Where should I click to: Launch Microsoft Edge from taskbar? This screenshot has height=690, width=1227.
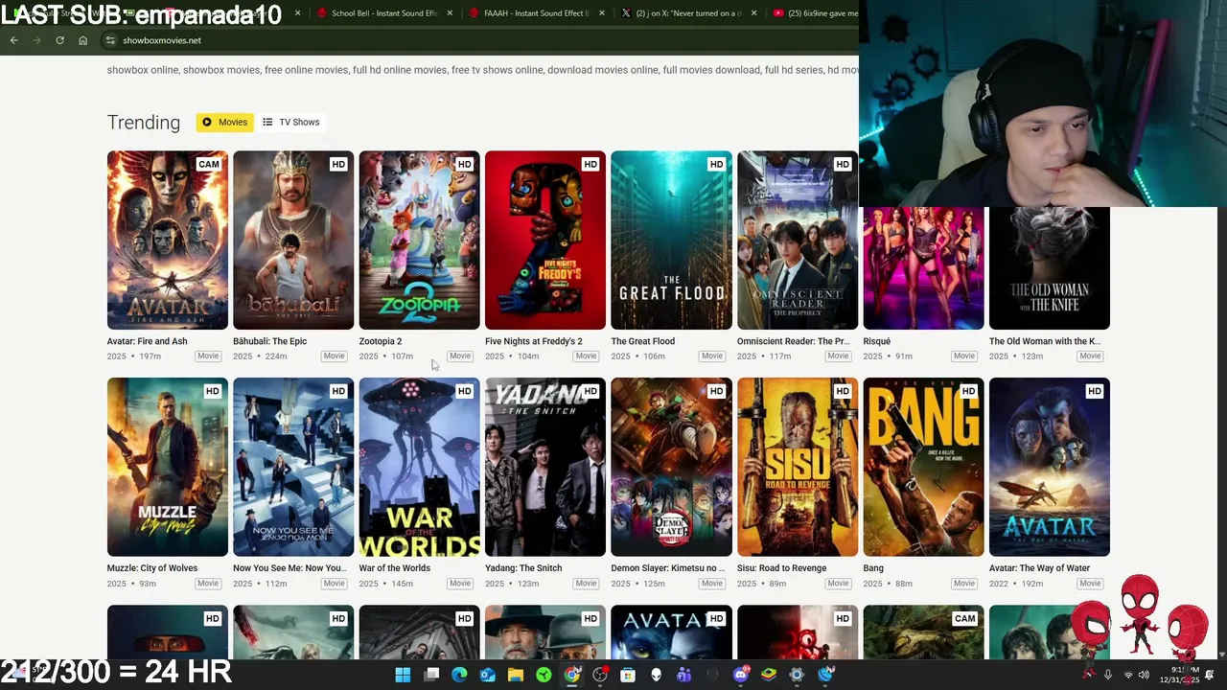pos(459,675)
